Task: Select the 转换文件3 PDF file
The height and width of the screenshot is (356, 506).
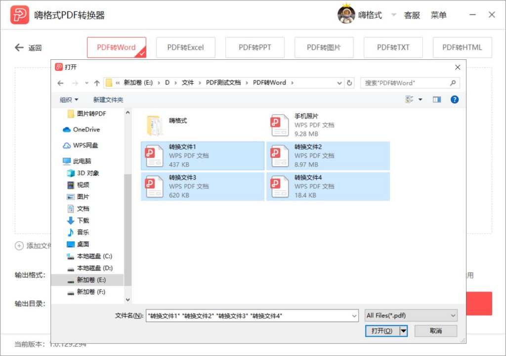Action: click(x=203, y=186)
